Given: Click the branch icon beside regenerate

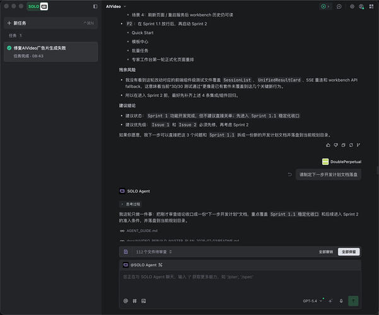Looking at the screenshot, I should pos(358,145).
